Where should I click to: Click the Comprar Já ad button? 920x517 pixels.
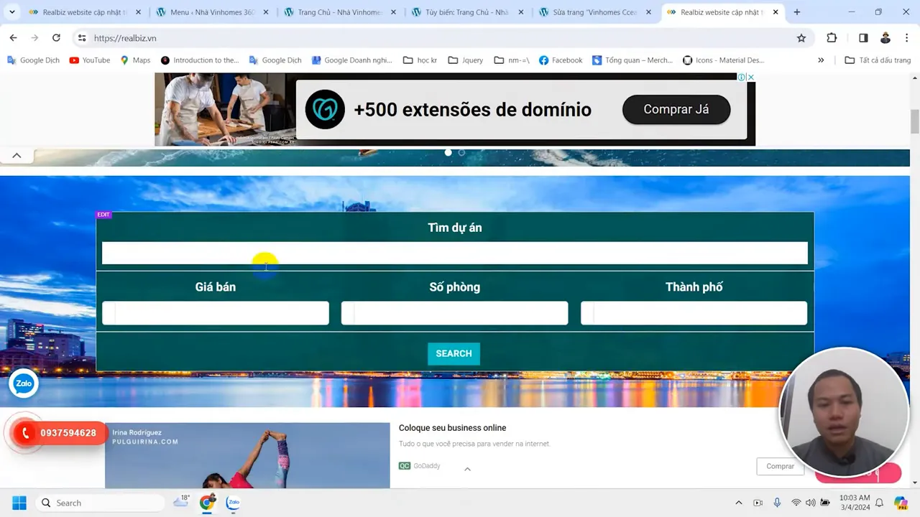click(676, 110)
